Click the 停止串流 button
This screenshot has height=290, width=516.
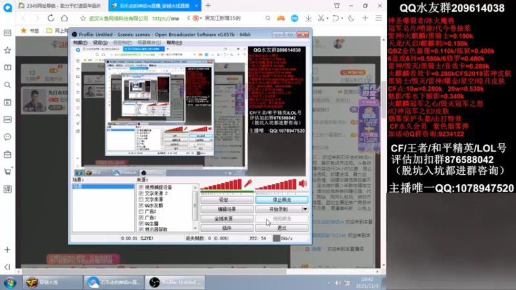click(x=282, y=200)
